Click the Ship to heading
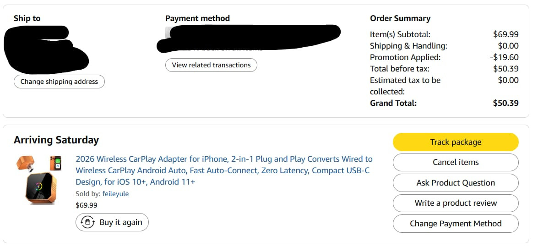The width and height of the screenshot is (538, 252). coord(27,18)
